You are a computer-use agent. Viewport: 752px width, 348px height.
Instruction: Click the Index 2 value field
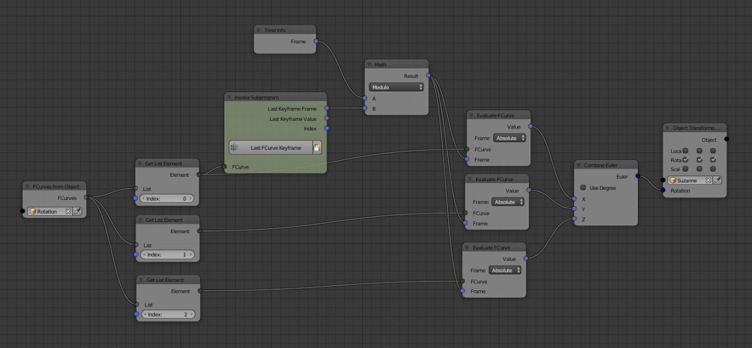coord(168,314)
